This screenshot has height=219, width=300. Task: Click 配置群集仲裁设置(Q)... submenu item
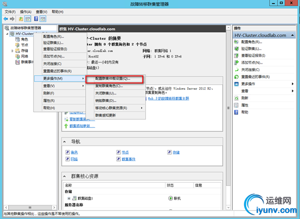(x=114, y=79)
